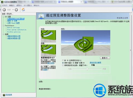Open the back history dropdown arrow
Image resolution: width=133 pixels, height=98 pixels.
pyautogui.click(x=13, y=10)
